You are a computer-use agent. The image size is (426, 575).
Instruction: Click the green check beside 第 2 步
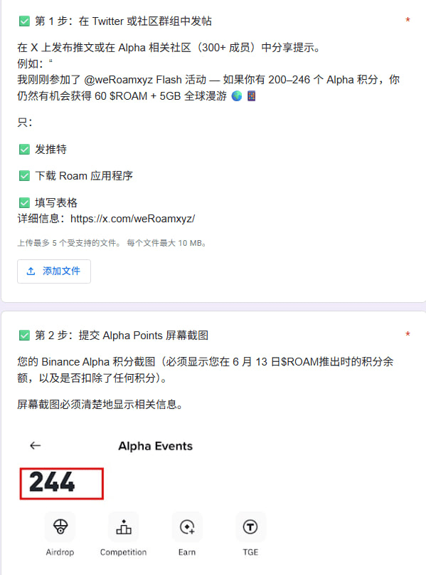point(24,335)
